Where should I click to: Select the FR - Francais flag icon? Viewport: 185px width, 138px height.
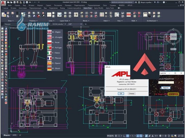tap(49, 58)
